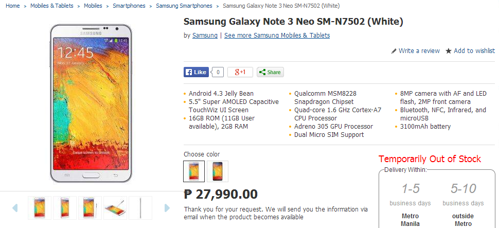Click the left arrow of thumbnail carousel
Image resolution: width=499 pixels, height=228 pixels.
[15, 208]
